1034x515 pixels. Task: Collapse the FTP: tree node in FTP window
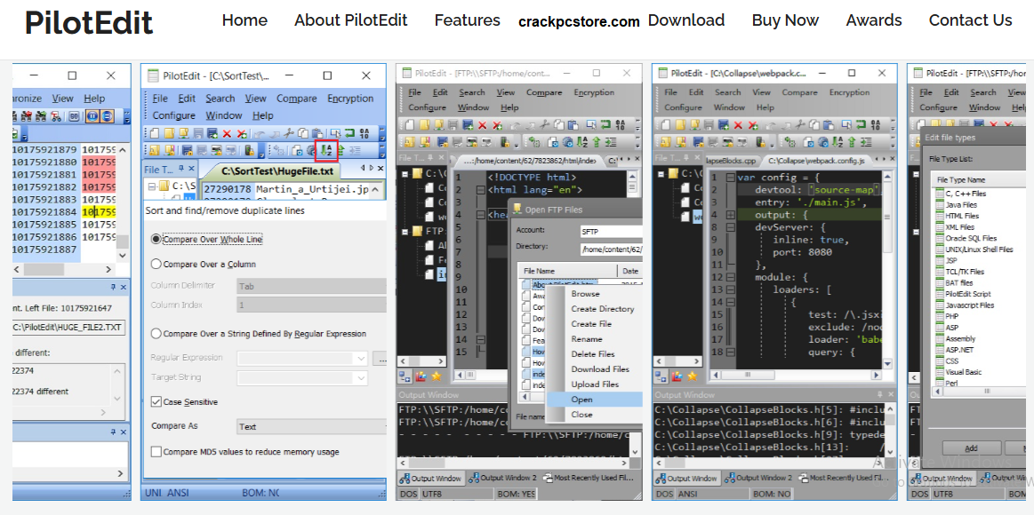pos(404,231)
